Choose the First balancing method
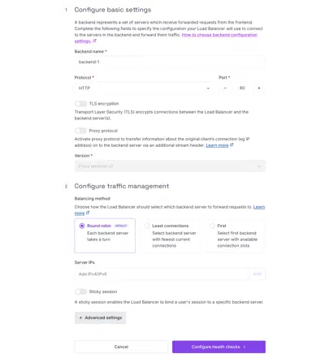The width and height of the screenshot is (325, 358). click(235, 235)
